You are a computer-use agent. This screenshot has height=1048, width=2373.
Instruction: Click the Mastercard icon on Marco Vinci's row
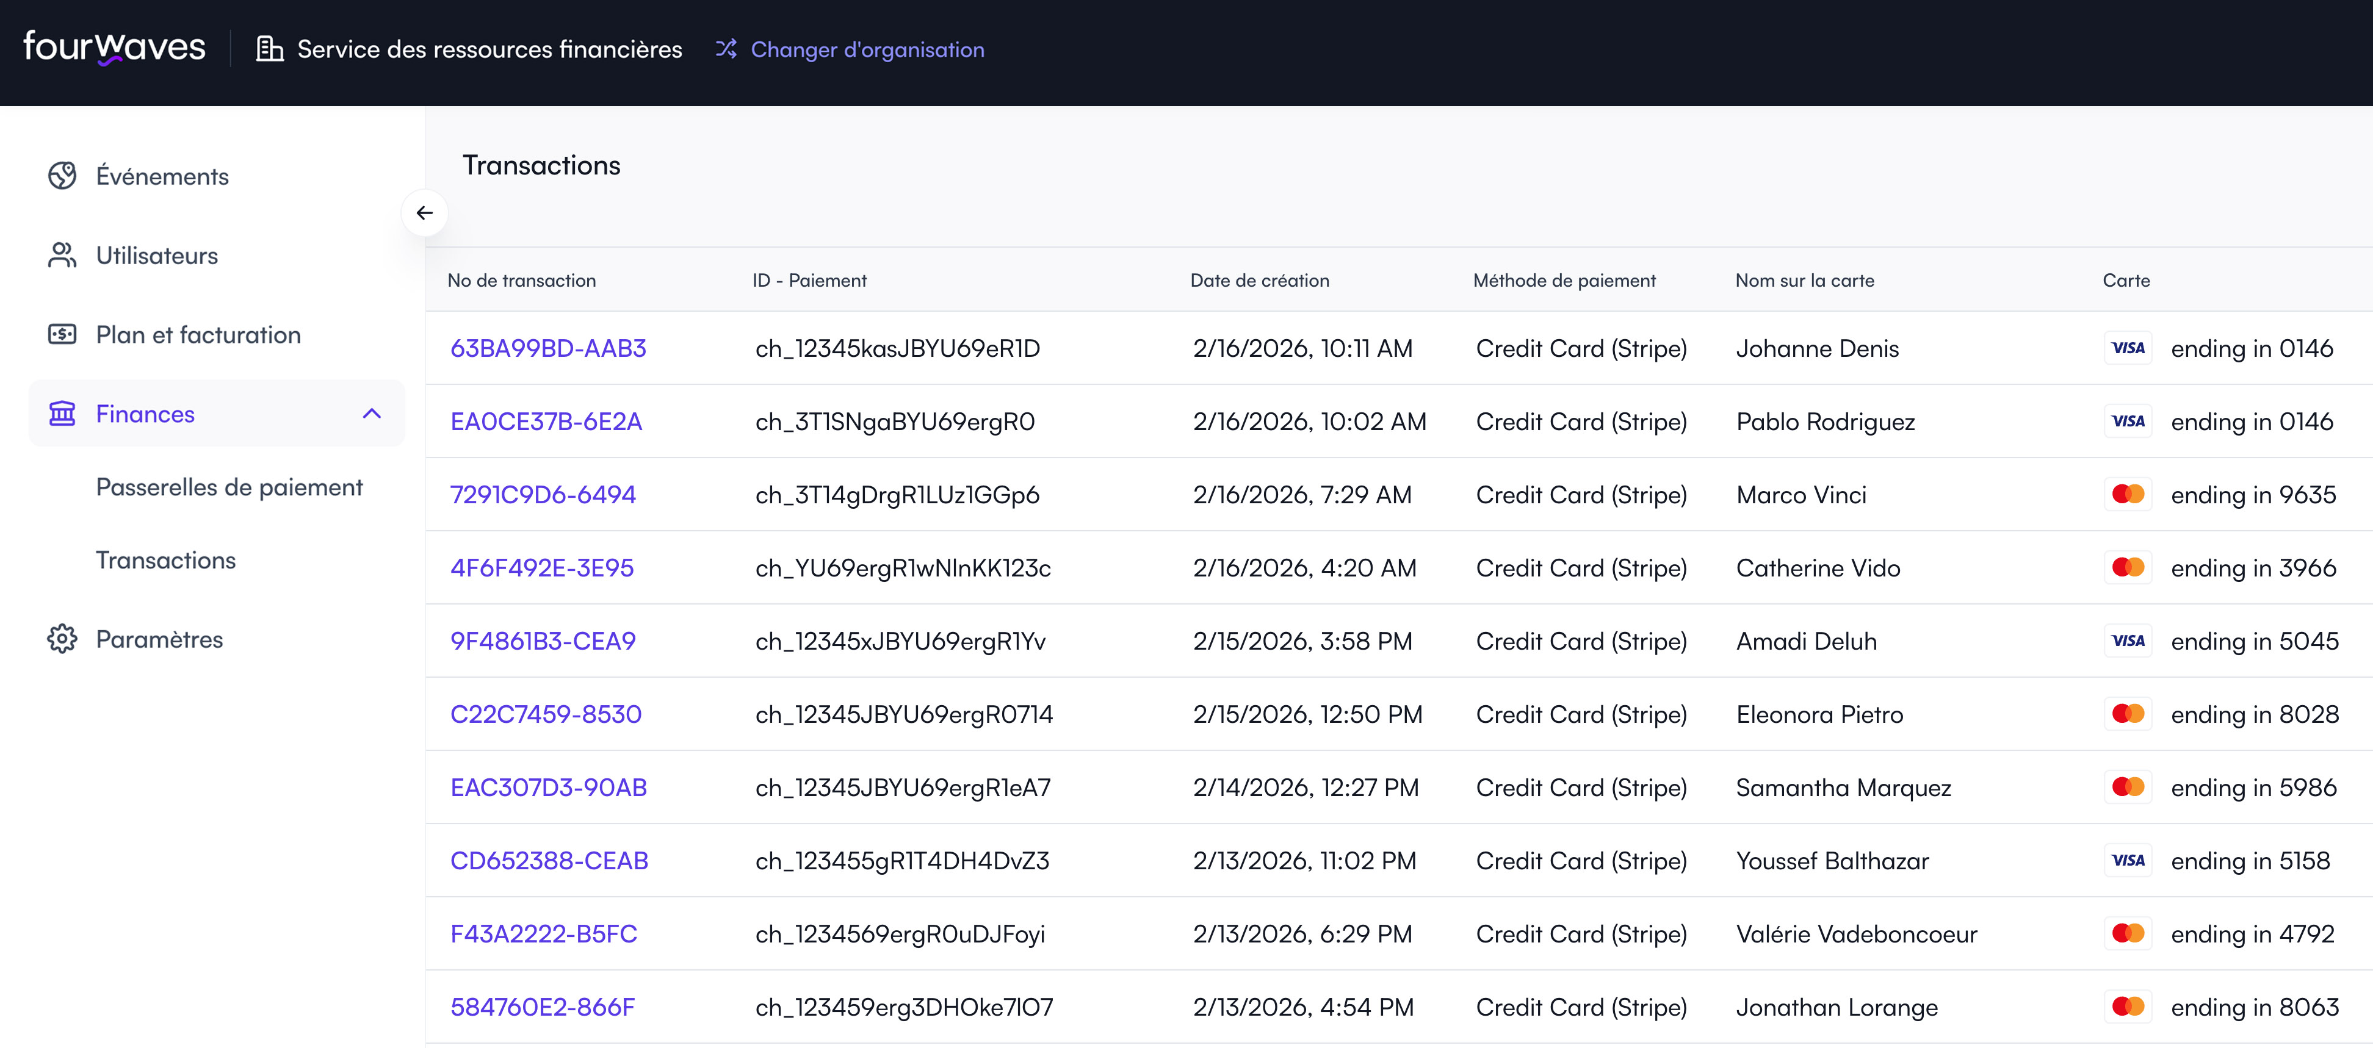[x=2129, y=495]
